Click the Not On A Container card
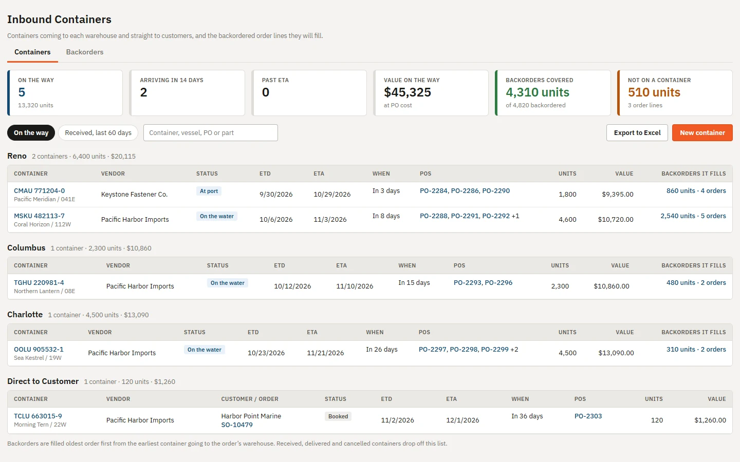740x462 pixels. (x=675, y=93)
